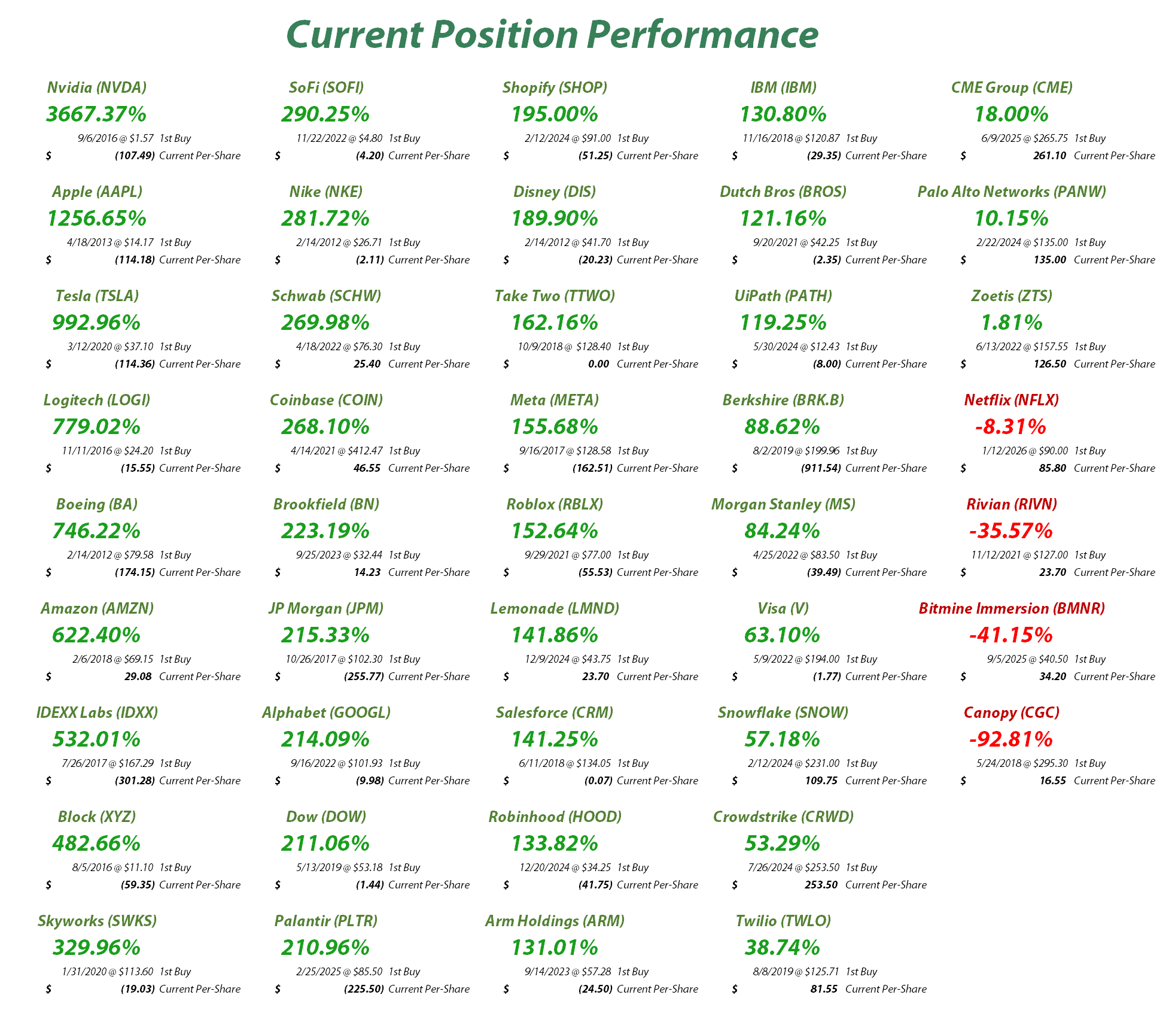Screen dimensions: 1172x1010
Task: Select Crowdstrike's 53.29% gain figure
Action: pos(782,843)
